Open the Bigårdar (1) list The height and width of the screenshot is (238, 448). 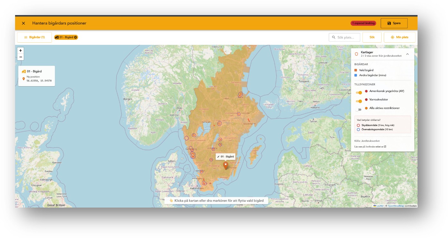coord(34,37)
